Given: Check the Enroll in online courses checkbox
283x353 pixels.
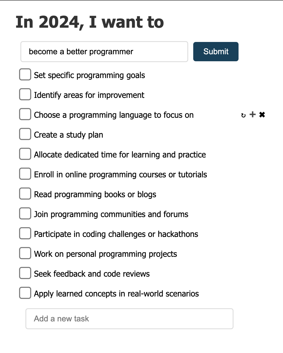Looking at the screenshot, I should [25, 174].
